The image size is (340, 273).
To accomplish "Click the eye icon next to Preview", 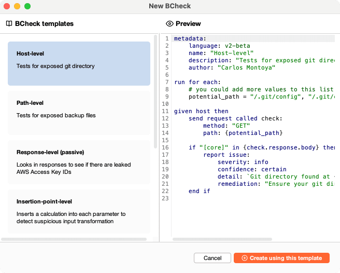I will click(169, 24).
